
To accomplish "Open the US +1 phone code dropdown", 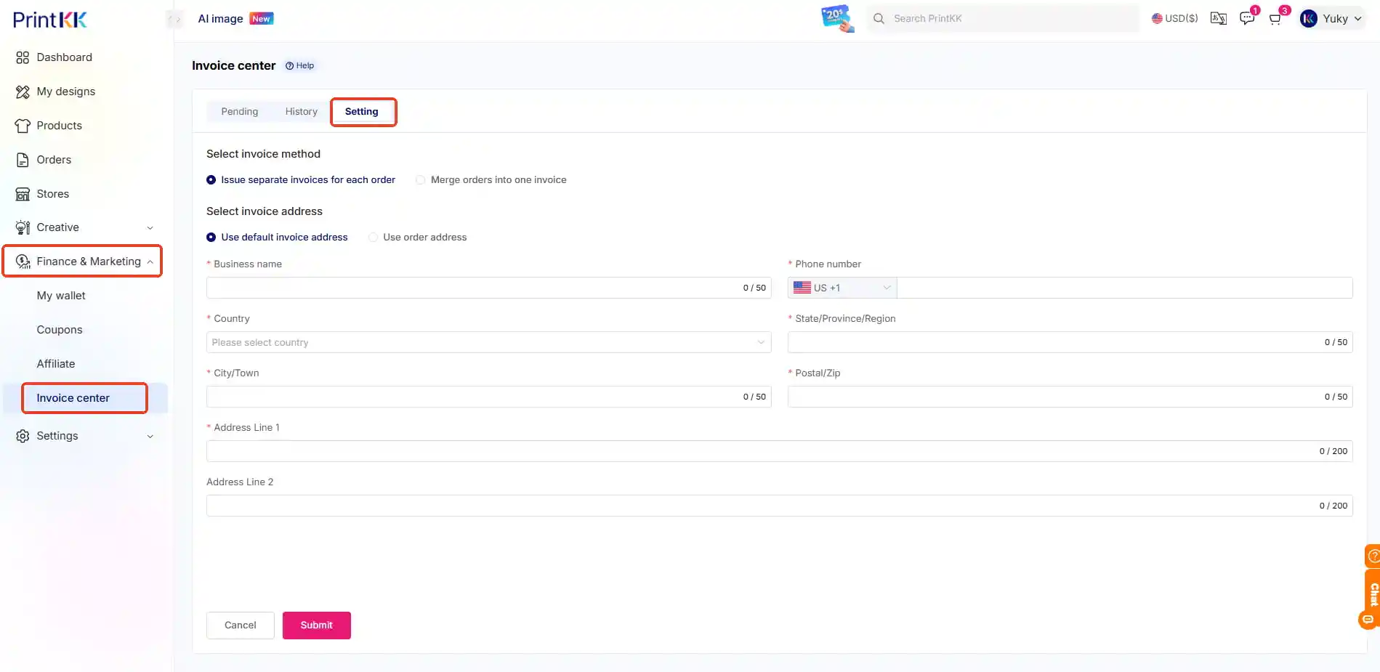I will tap(841, 287).
